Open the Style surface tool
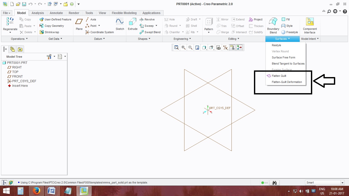 pyautogui.click(x=287, y=26)
